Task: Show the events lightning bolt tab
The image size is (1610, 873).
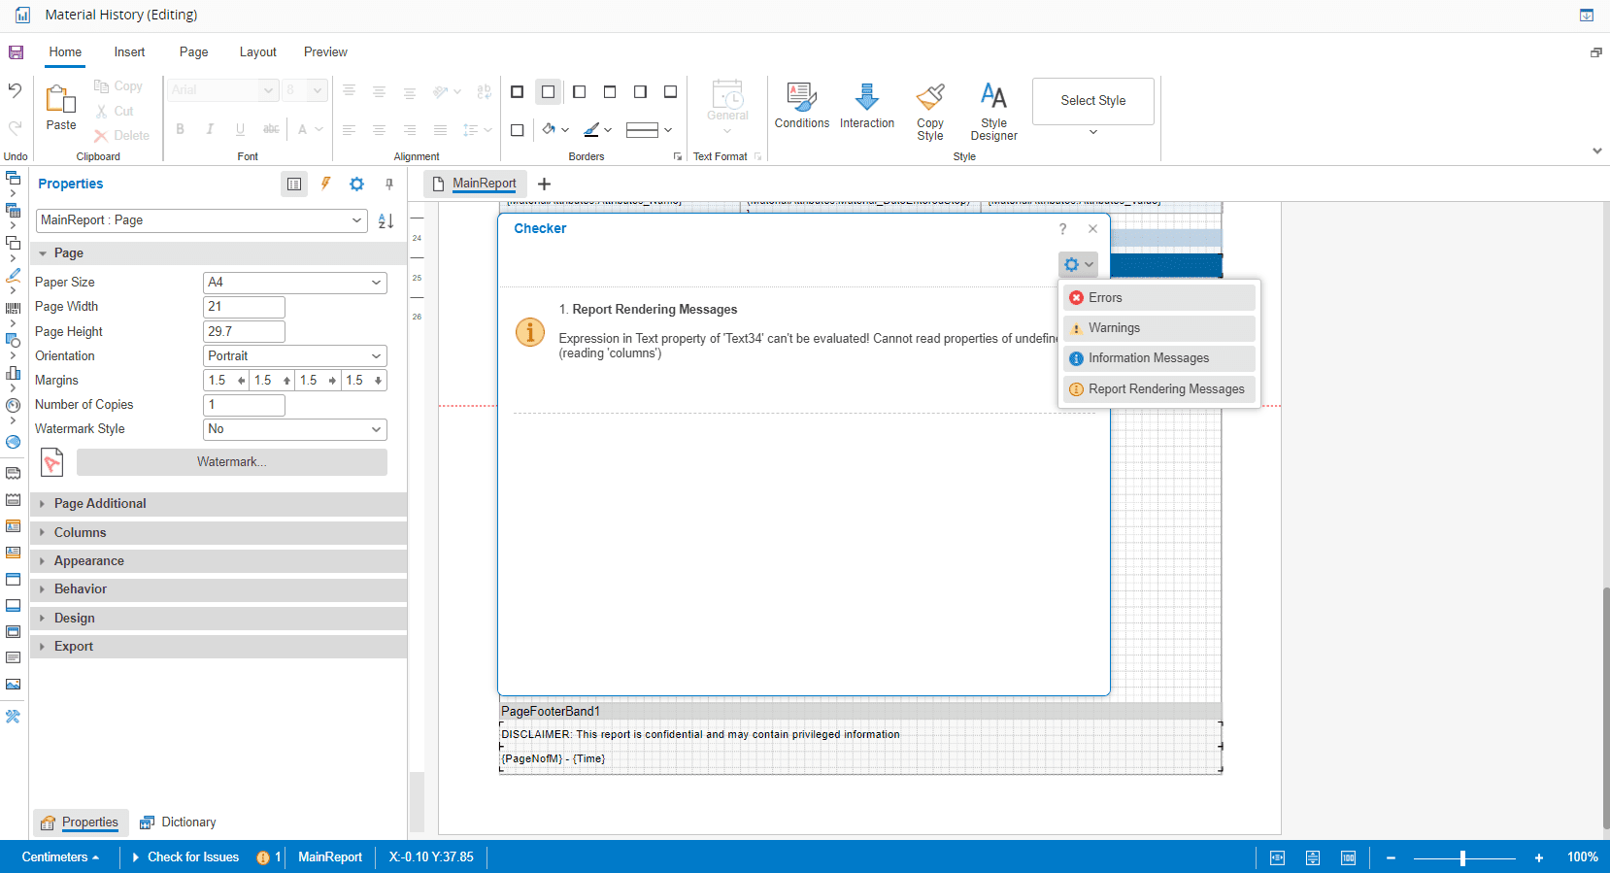Action: [x=325, y=184]
